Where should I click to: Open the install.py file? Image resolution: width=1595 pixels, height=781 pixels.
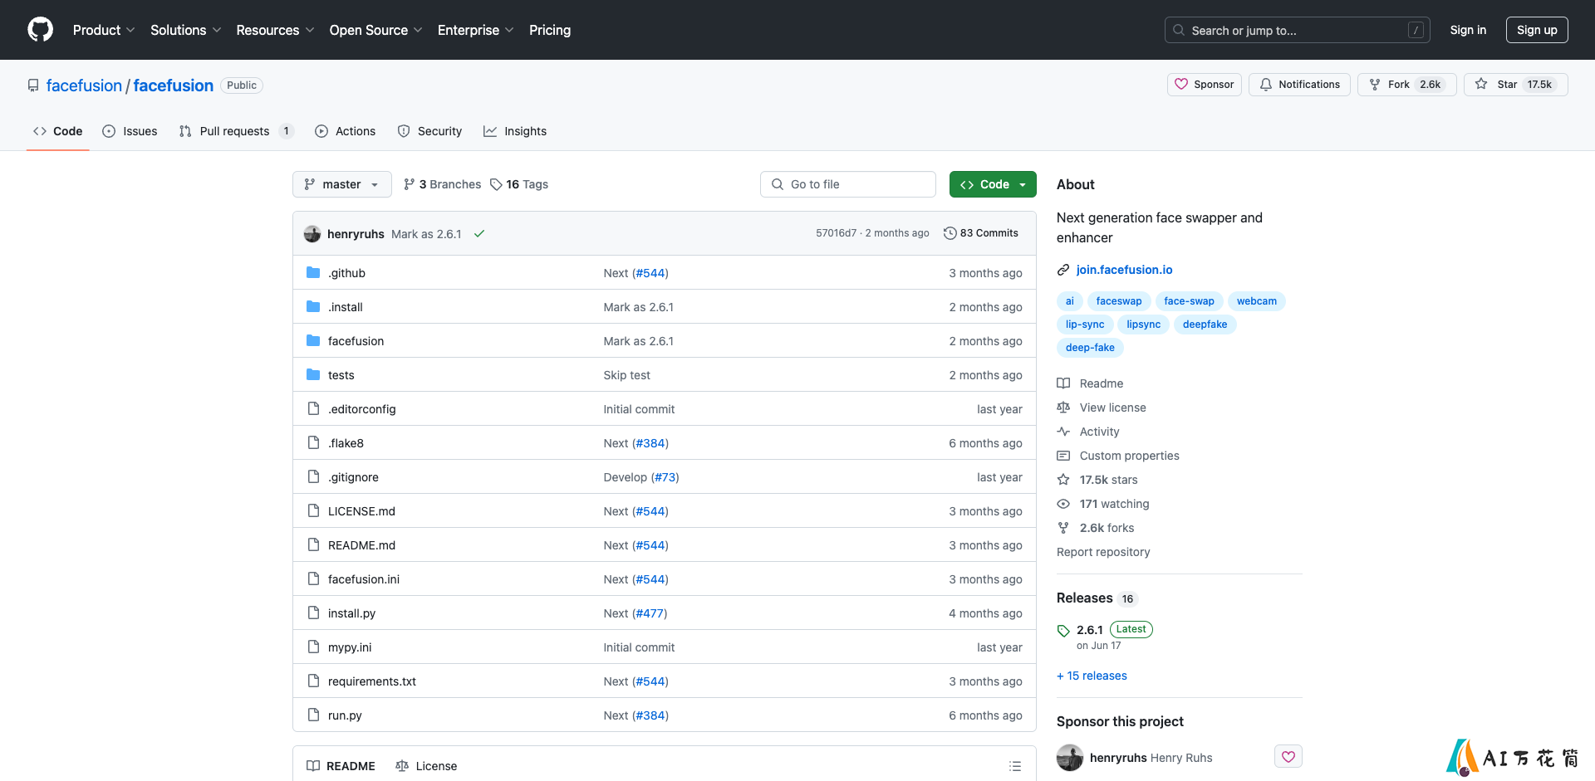click(x=351, y=613)
